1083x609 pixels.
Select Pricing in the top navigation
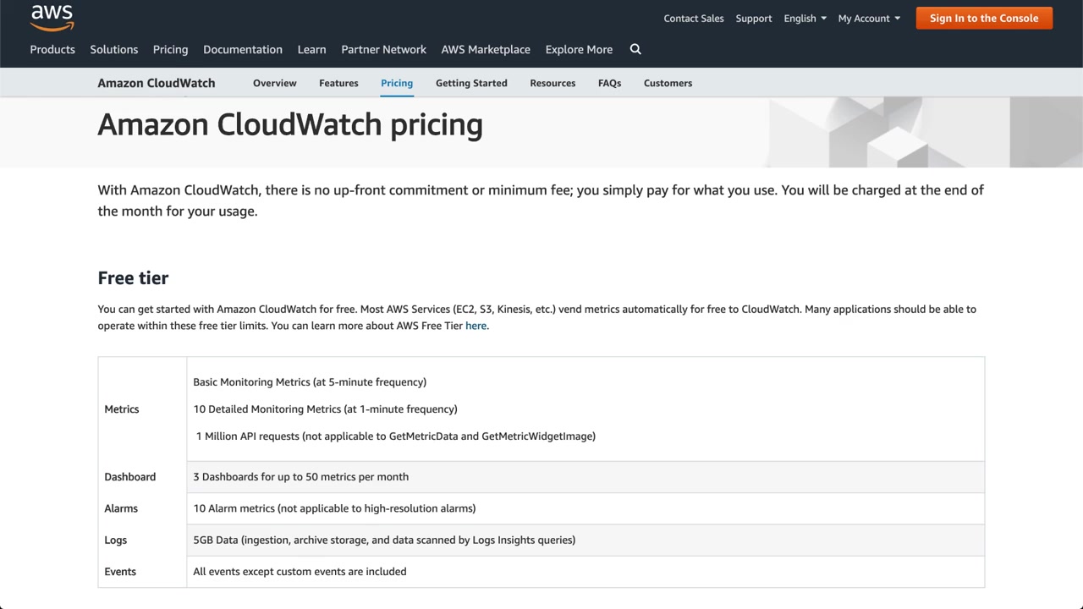(x=170, y=50)
